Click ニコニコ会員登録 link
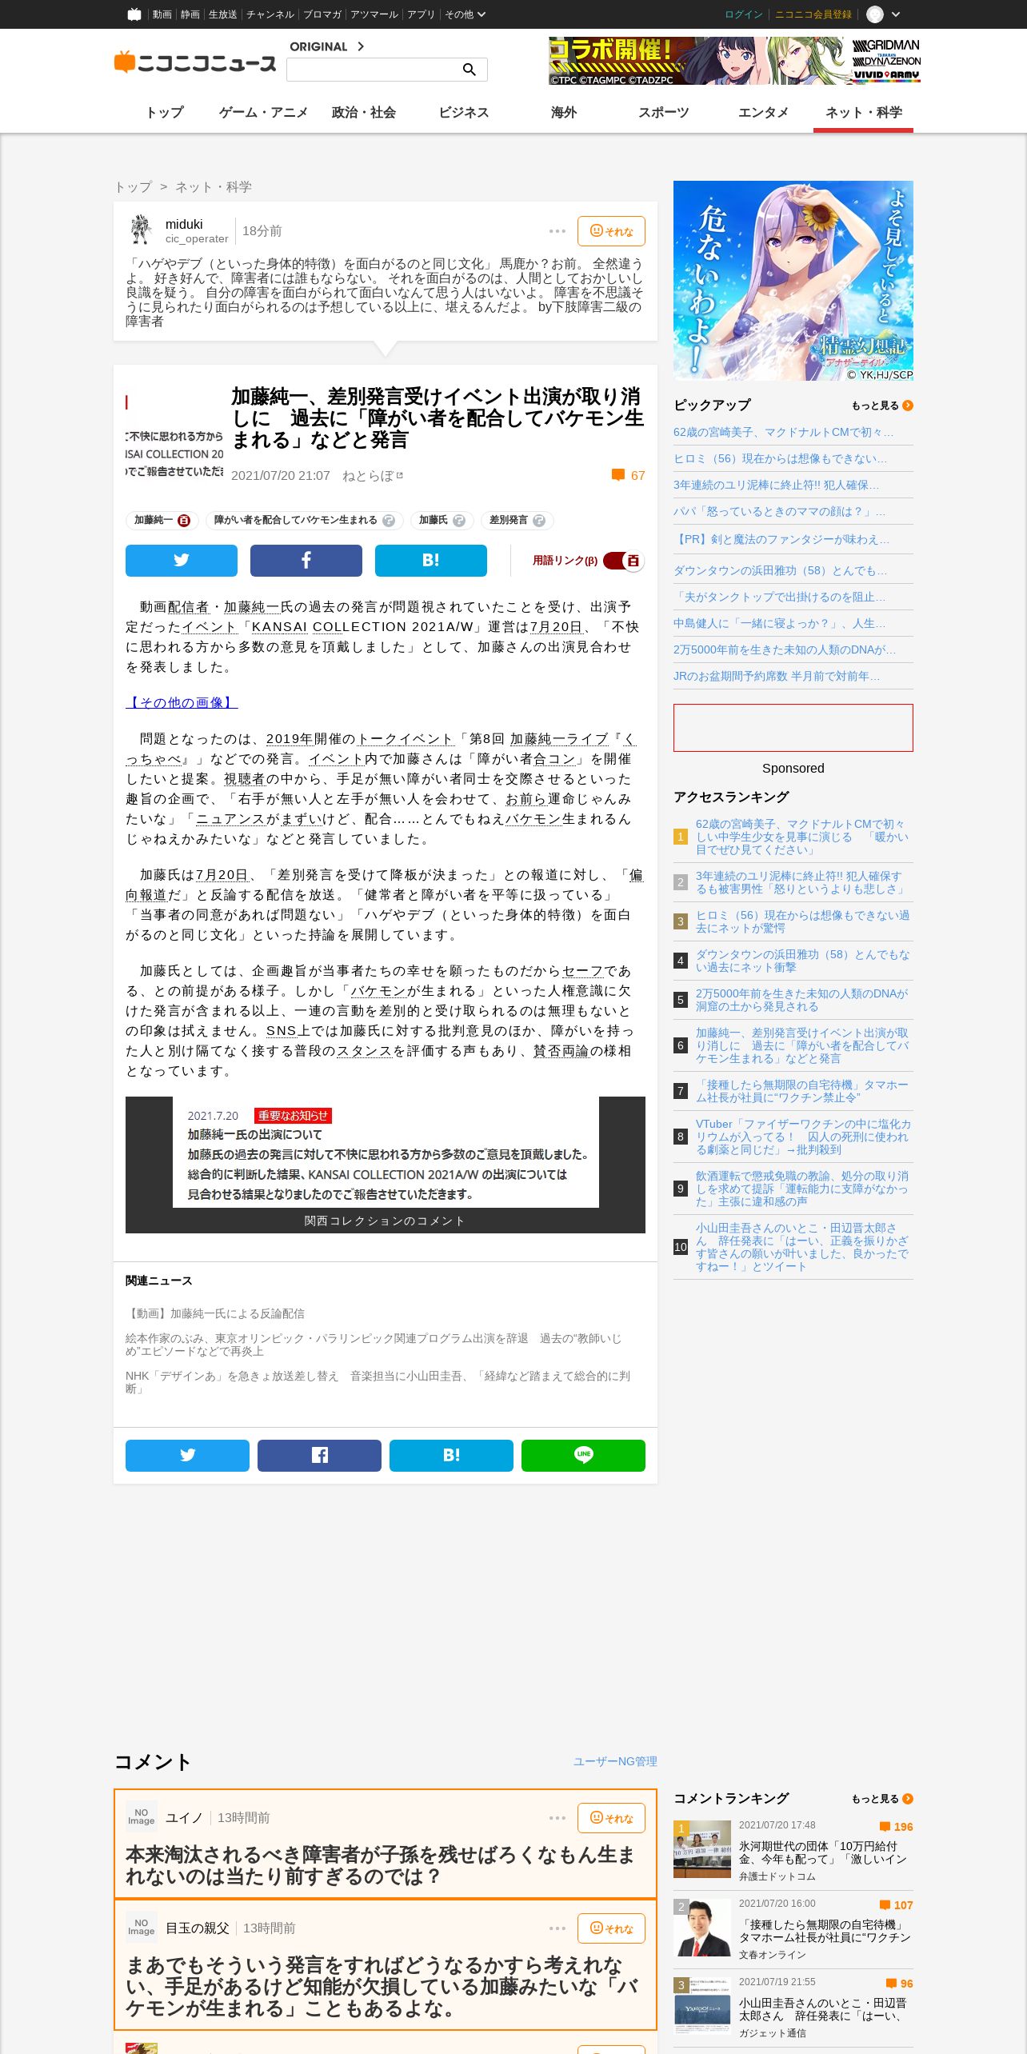 click(813, 14)
